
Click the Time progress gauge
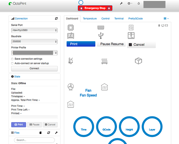[84, 127]
